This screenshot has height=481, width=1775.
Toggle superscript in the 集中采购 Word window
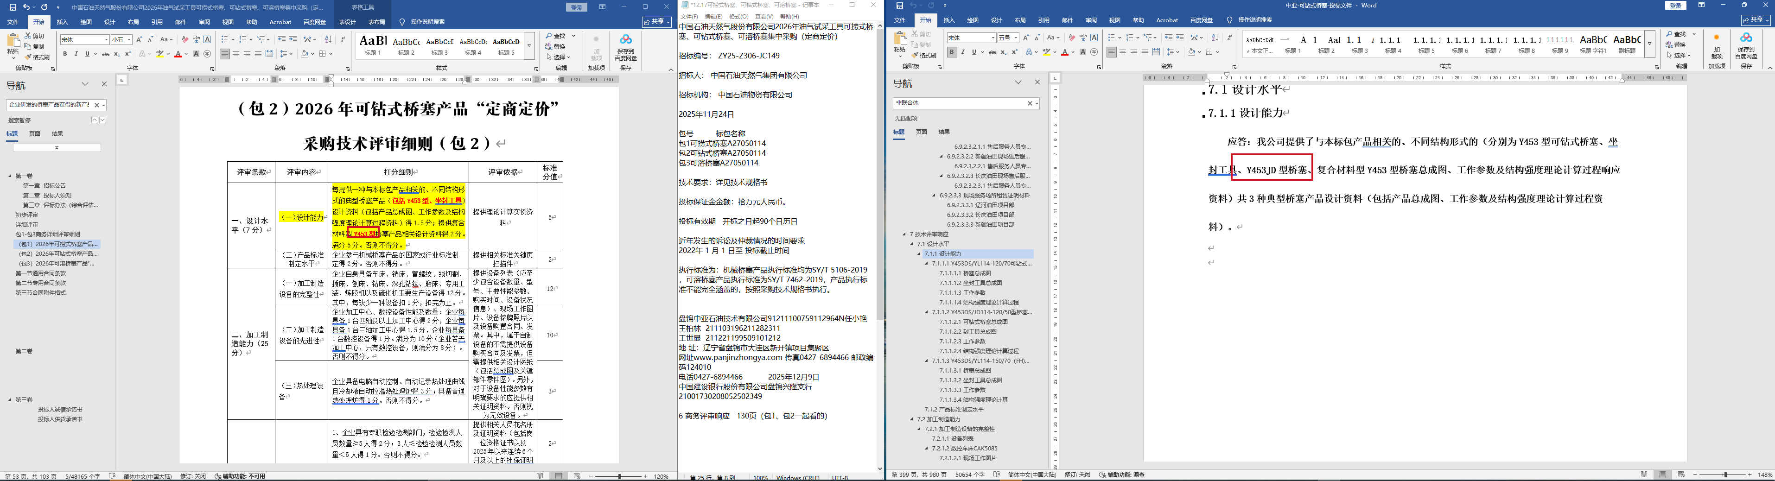pos(127,54)
